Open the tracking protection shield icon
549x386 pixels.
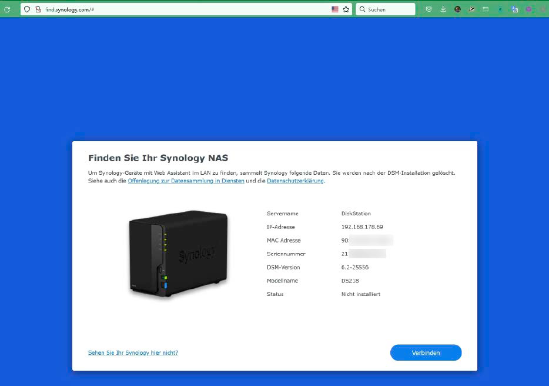pyautogui.click(x=27, y=9)
